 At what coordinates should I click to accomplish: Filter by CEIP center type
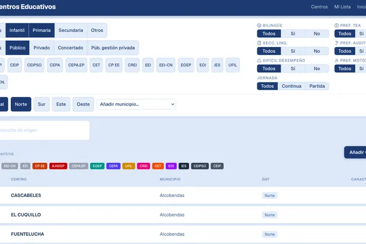(x=15, y=65)
